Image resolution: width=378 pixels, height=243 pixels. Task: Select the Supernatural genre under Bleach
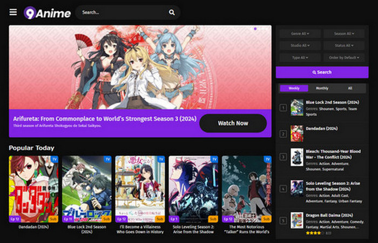pyautogui.click(x=334, y=169)
